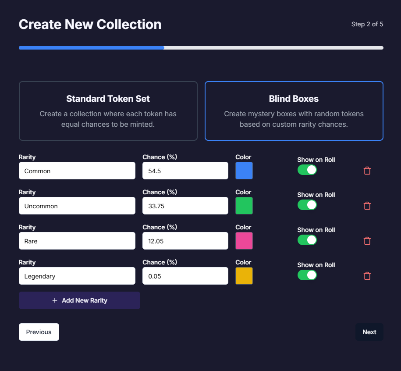This screenshot has width=401, height=371.
Task: Open the blue color swatch for Common
Action: click(244, 171)
